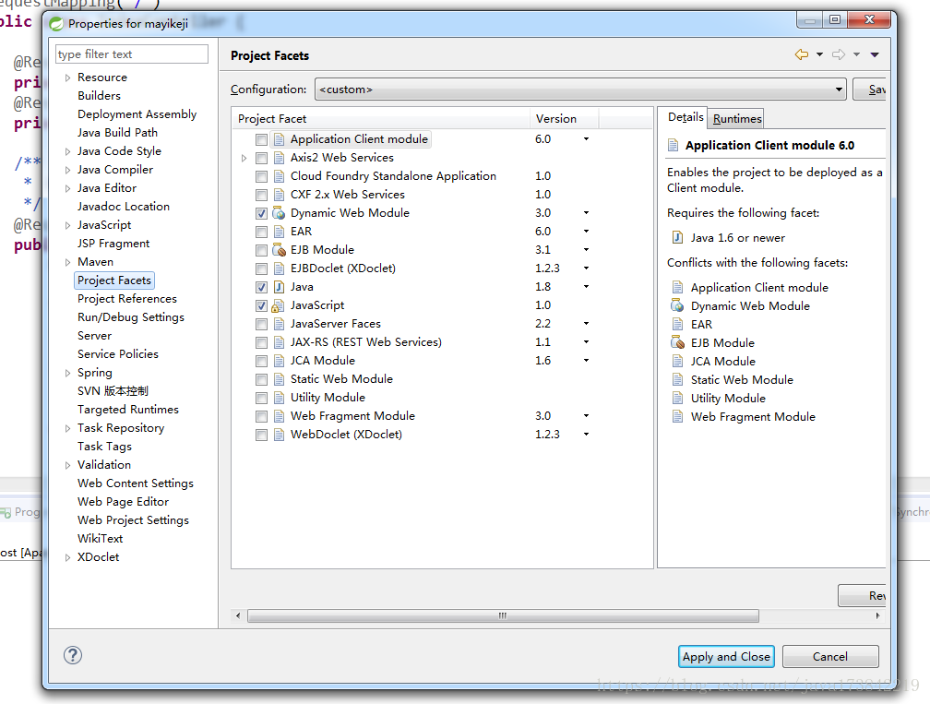
Task: Open Targeted Runtimes properties page
Action: 127,410
